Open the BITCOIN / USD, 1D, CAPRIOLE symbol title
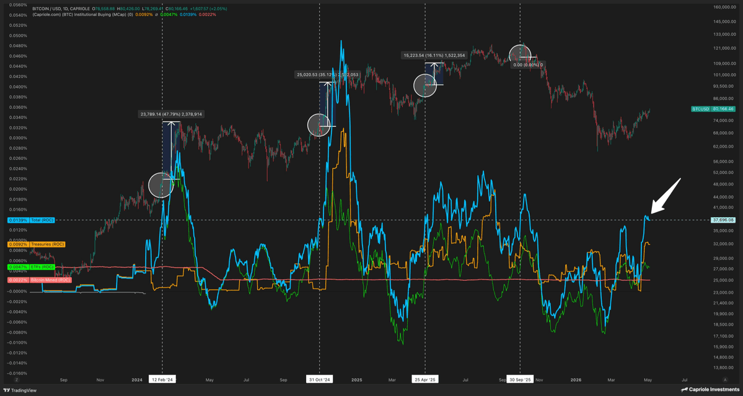Viewport: 743px width, 396px height. 61,9
